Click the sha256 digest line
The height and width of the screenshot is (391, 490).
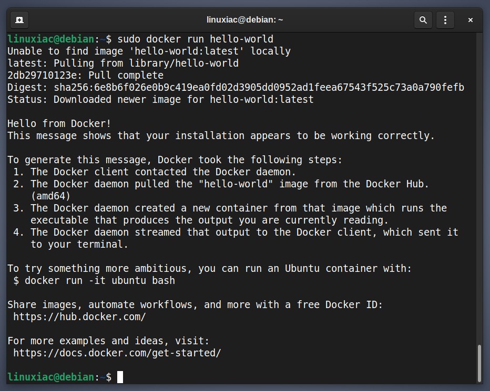(236, 87)
